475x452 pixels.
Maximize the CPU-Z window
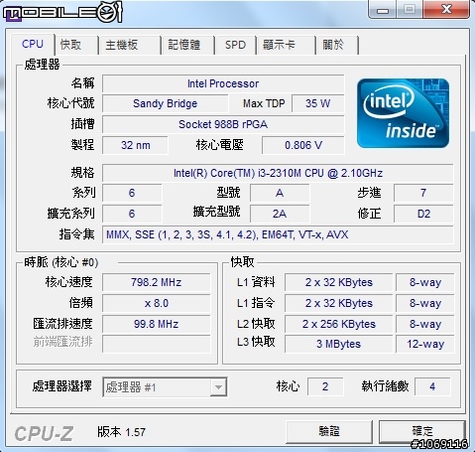tap(410, 9)
